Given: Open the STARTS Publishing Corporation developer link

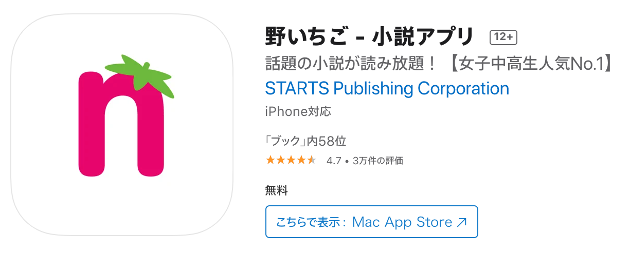Looking at the screenshot, I should tap(387, 89).
